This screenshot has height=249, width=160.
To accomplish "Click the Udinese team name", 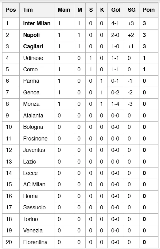I will pyautogui.click(x=33, y=58).
